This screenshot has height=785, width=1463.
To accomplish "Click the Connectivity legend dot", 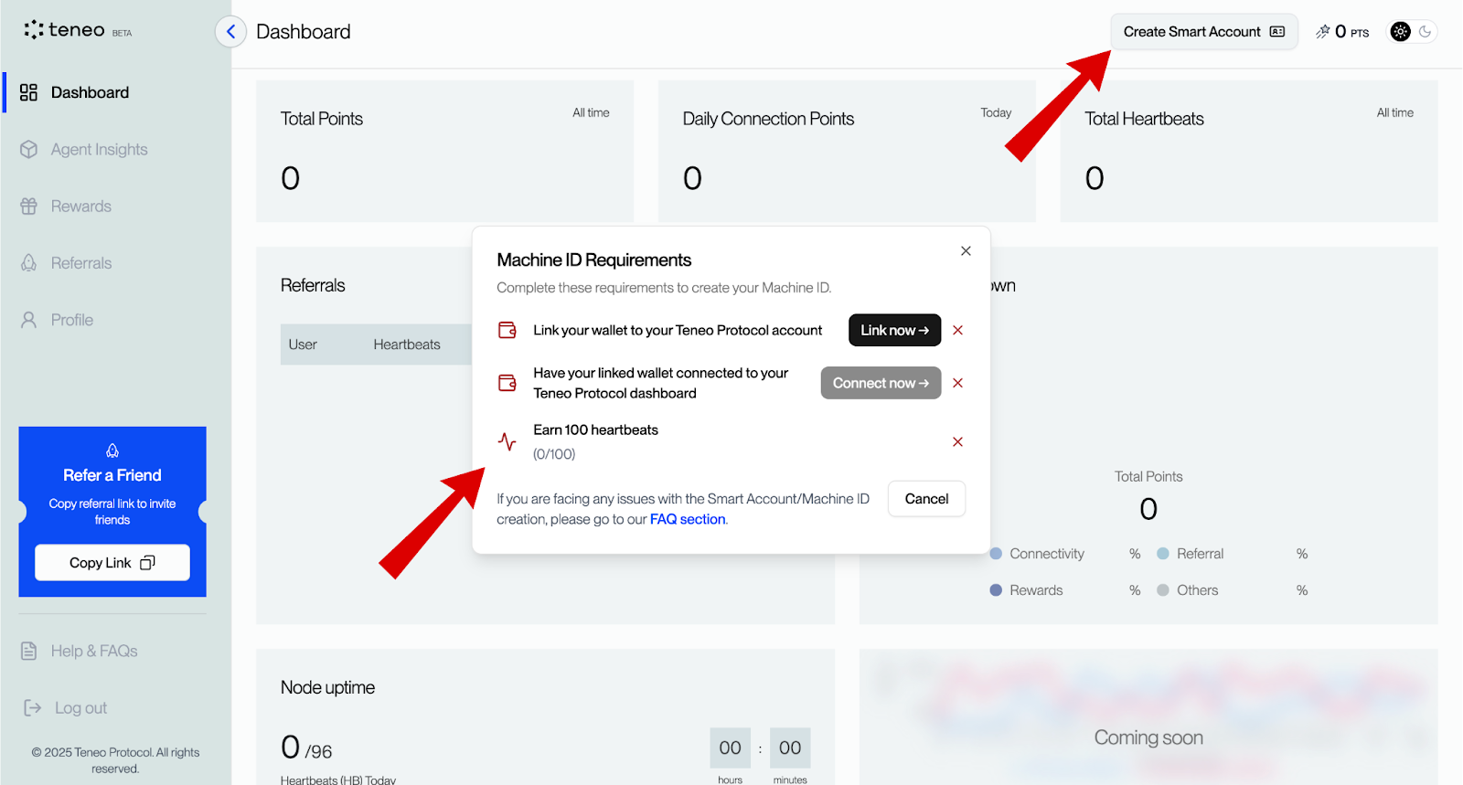I will tap(996, 554).
